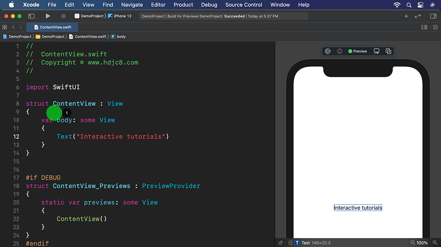
Task: Select Interactive tutorials text in preview
Action: click(x=358, y=208)
